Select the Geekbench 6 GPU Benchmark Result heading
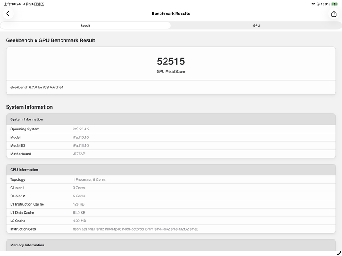 50,40
